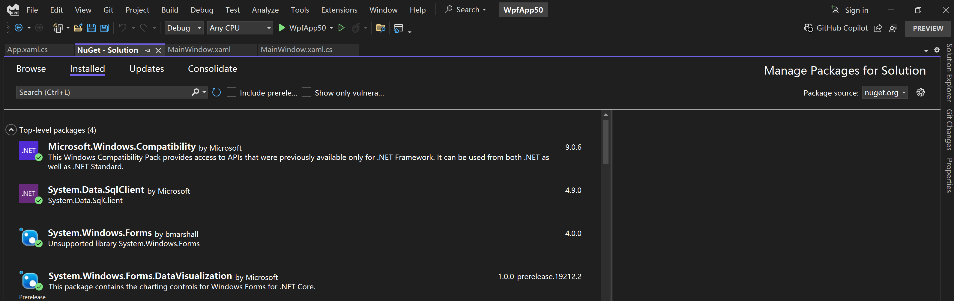This screenshot has width=954, height=301.
Task: Refresh the package list
Action: coord(217,92)
